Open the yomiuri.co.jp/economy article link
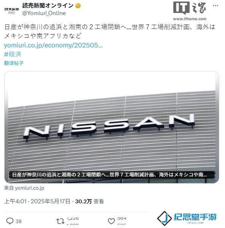 tap(53, 46)
